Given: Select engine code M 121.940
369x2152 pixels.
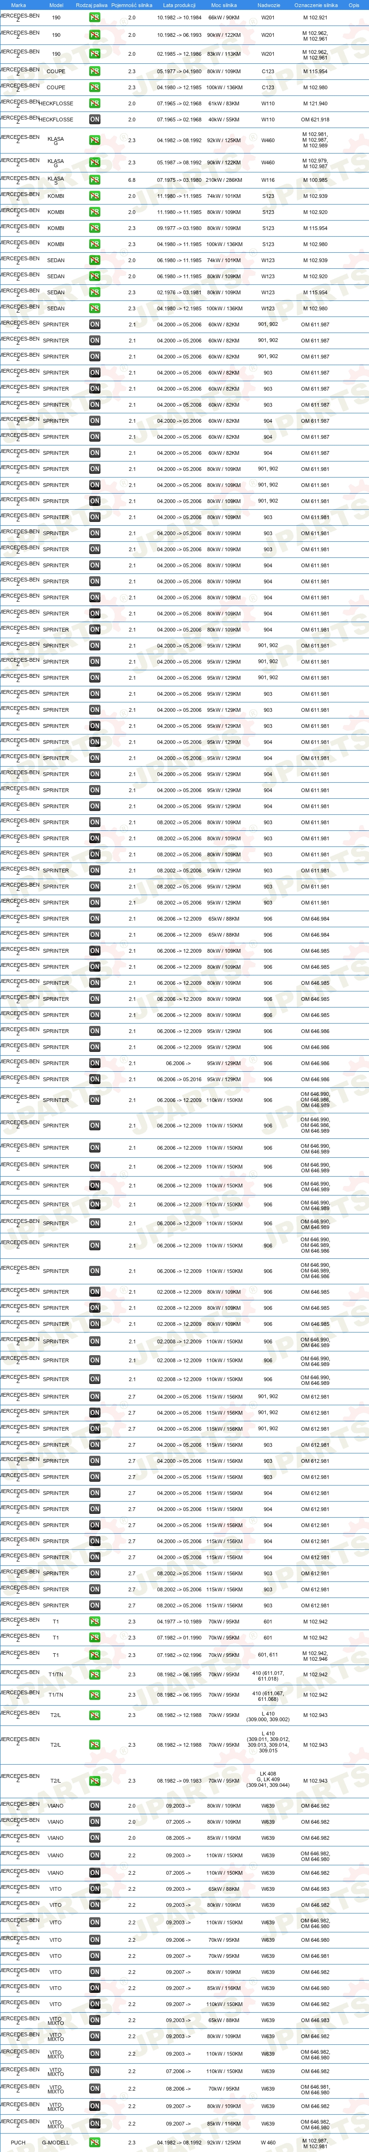Looking at the screenshot, I should tap(316, 103).
